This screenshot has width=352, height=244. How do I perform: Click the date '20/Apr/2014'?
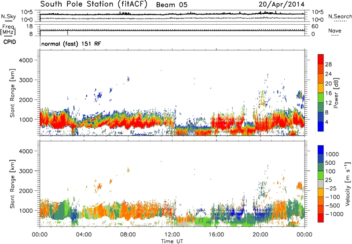pos(282,4)
